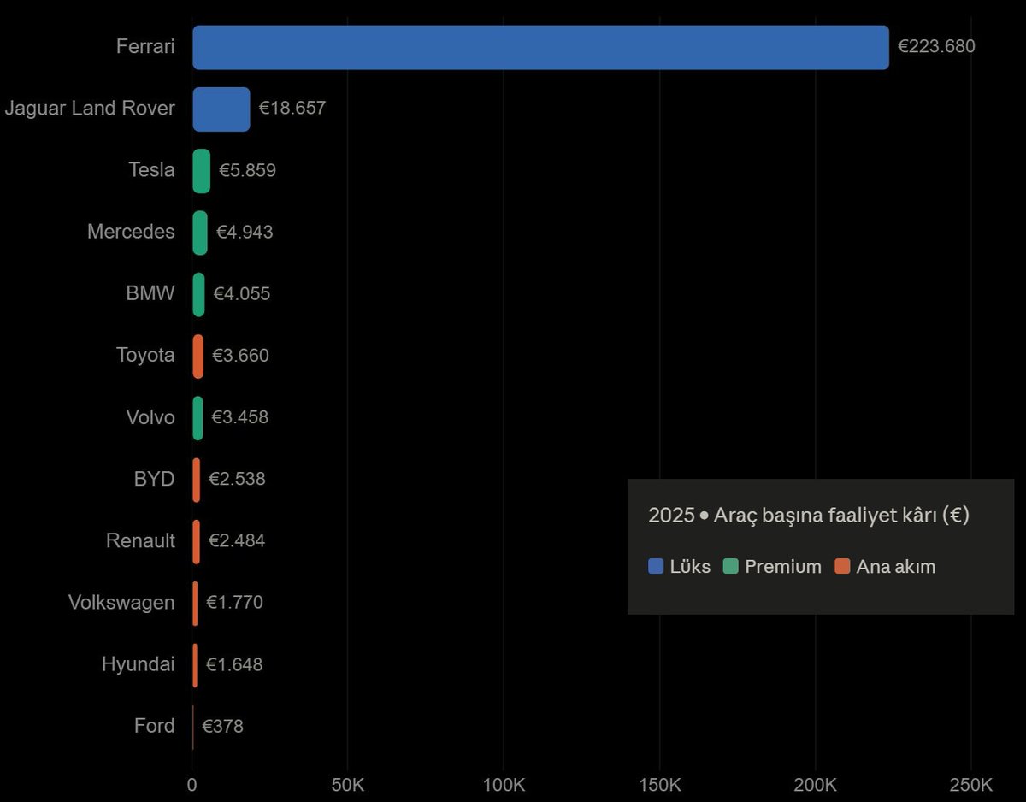Click the €223.680 value label
1026x802 pixels.
936,46
